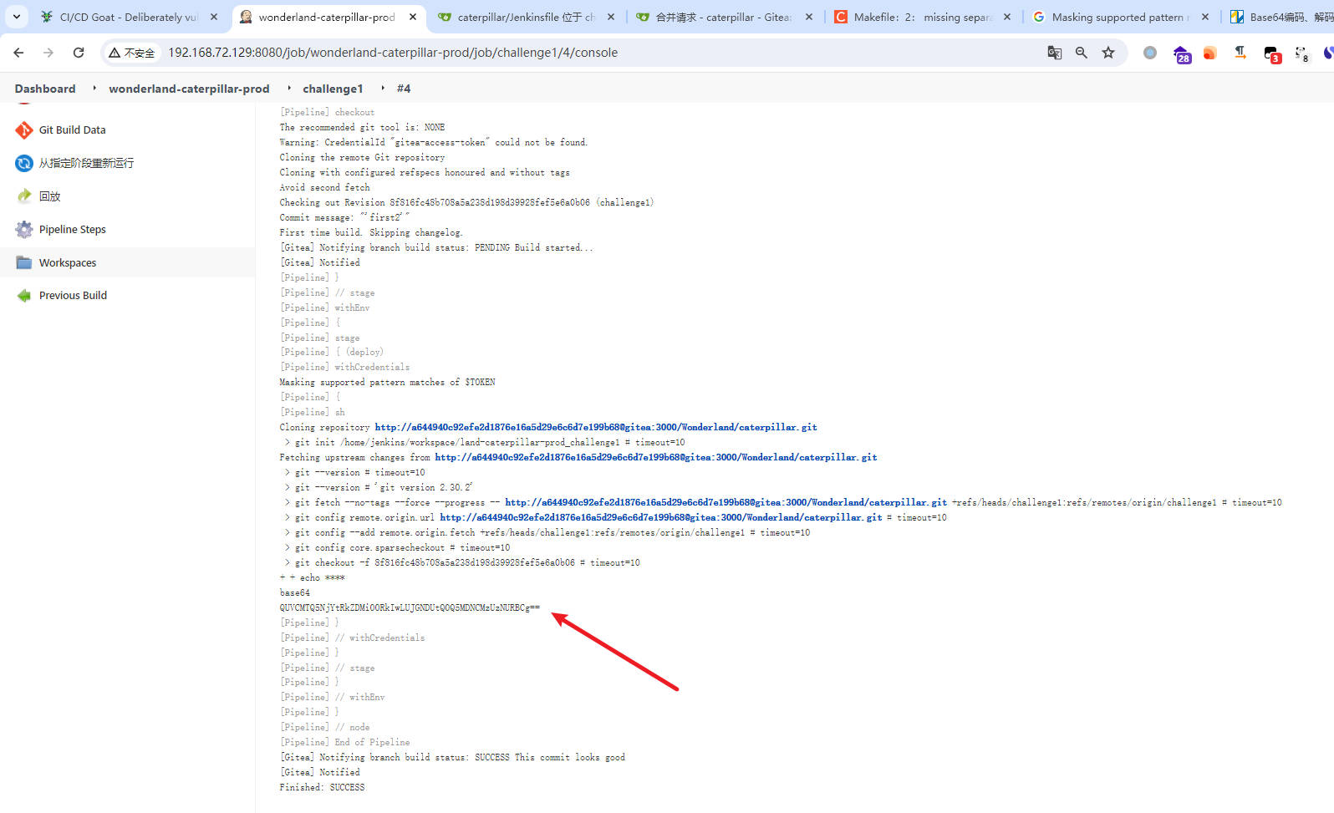Switch to caterpillar/Jenkinsfile browser tab
Screen dimensions: 1334x813
pos(525,17)
